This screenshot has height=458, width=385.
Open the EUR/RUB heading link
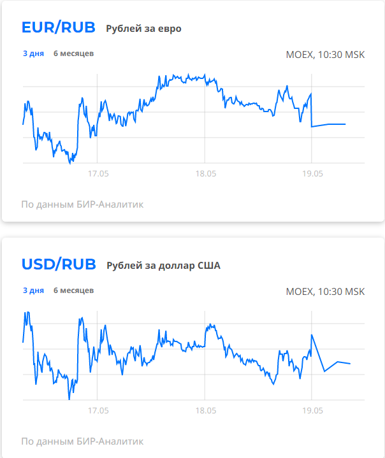(59, 27)
